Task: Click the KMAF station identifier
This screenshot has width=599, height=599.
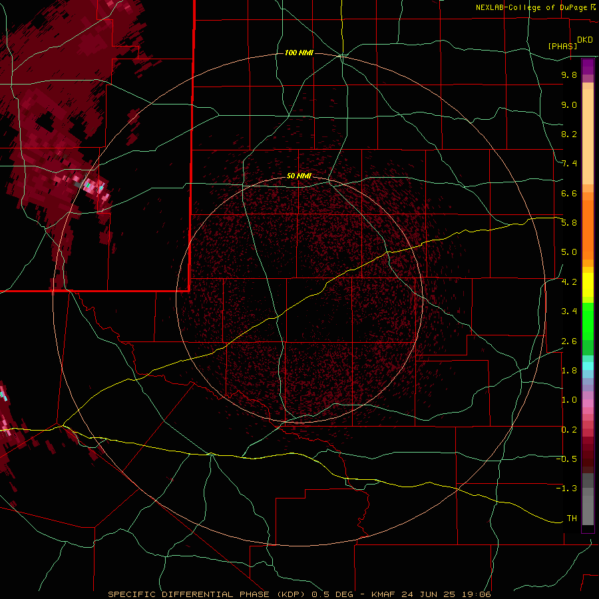Action: pyautogui.click(x=385, y=594)
